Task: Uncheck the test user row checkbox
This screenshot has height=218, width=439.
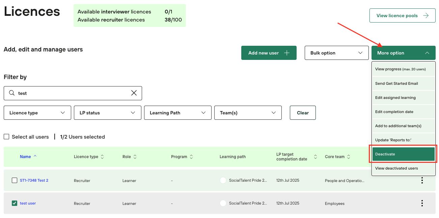Action: [x=15, y=203]
